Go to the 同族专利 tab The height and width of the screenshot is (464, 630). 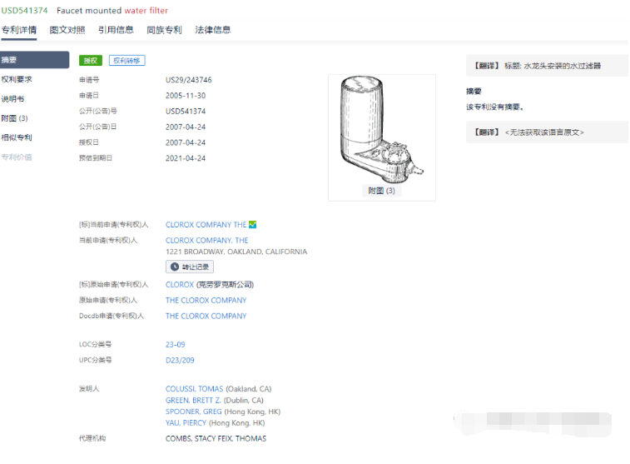pyautogui.click(x=164, y=30)
